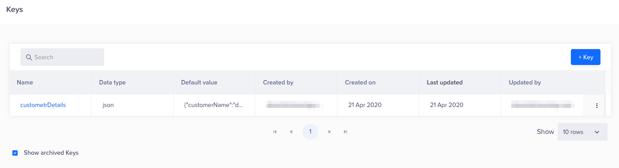
Task: Uncheck Show archived Keys checkbox
Action: [x=15, y=153]
